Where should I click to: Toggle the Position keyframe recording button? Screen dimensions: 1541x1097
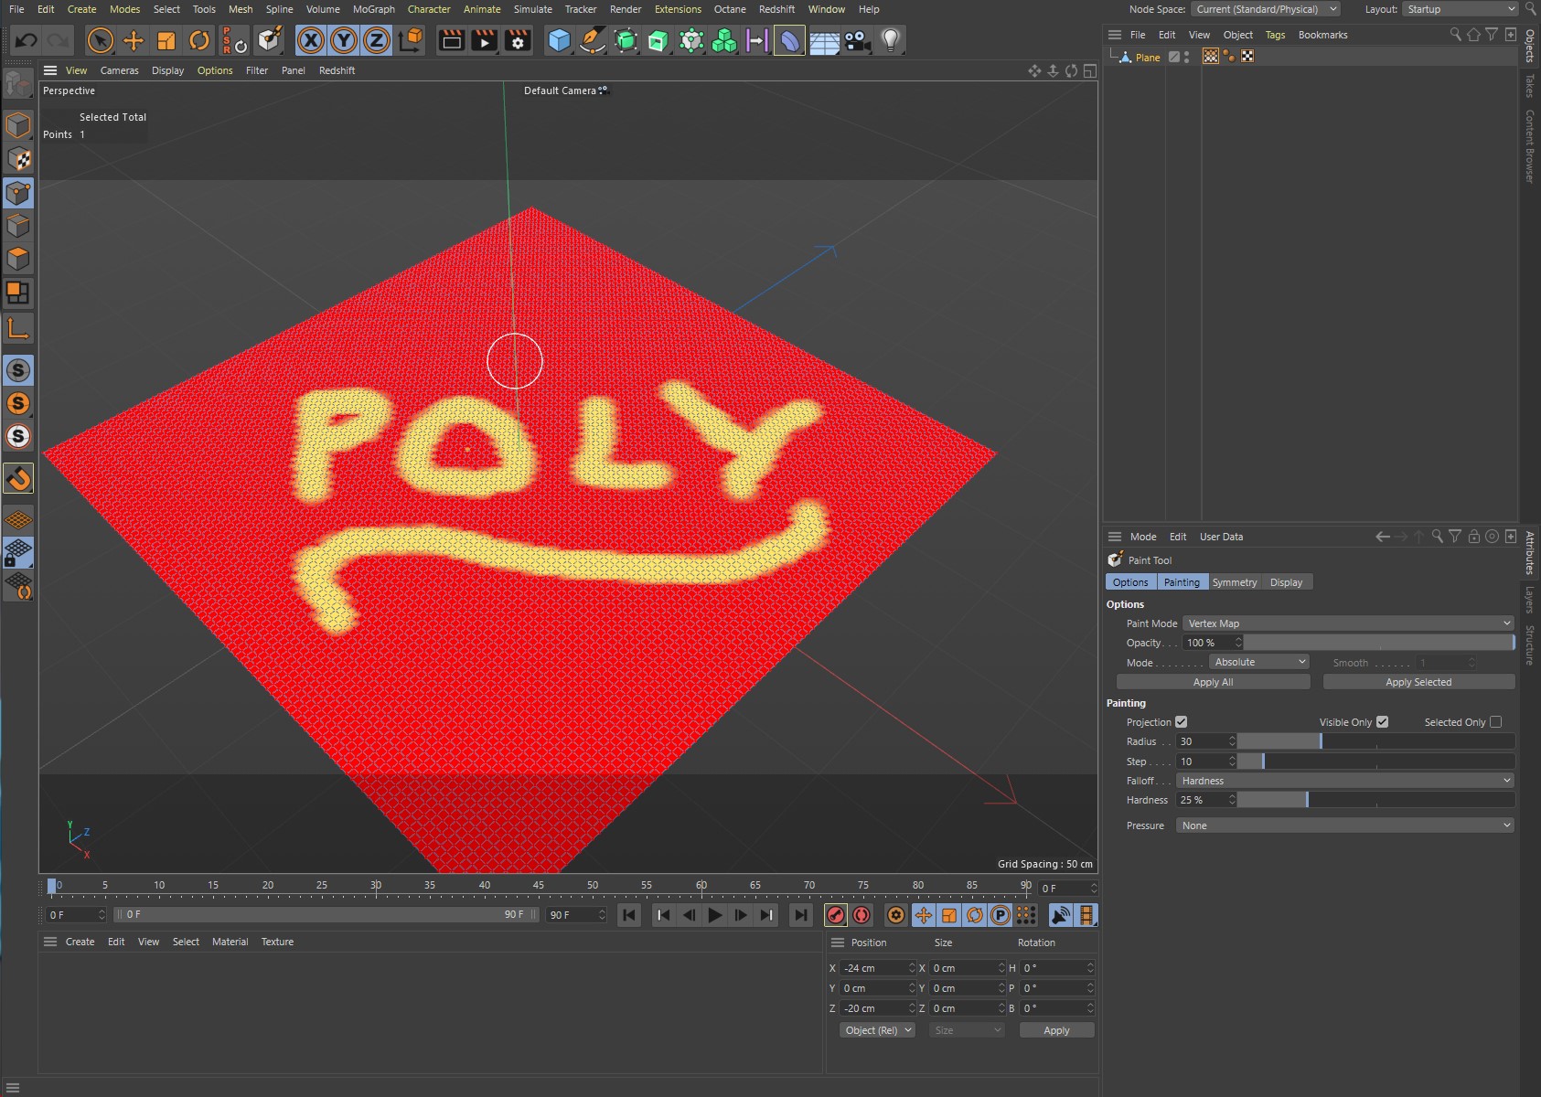pos(924,915)
